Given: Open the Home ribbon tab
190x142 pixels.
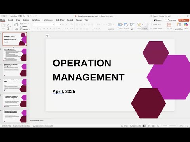Looking at the screenshot, I should (3, 20).
